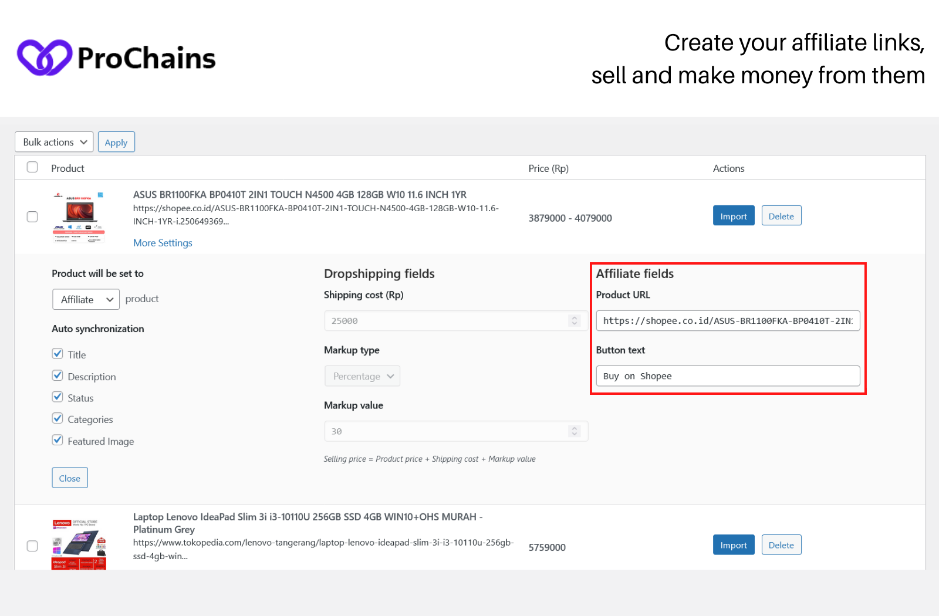Delete the ASUS BR1100FKA product
The height and width of the screenshot is (616, 939).
coord(781,216)
